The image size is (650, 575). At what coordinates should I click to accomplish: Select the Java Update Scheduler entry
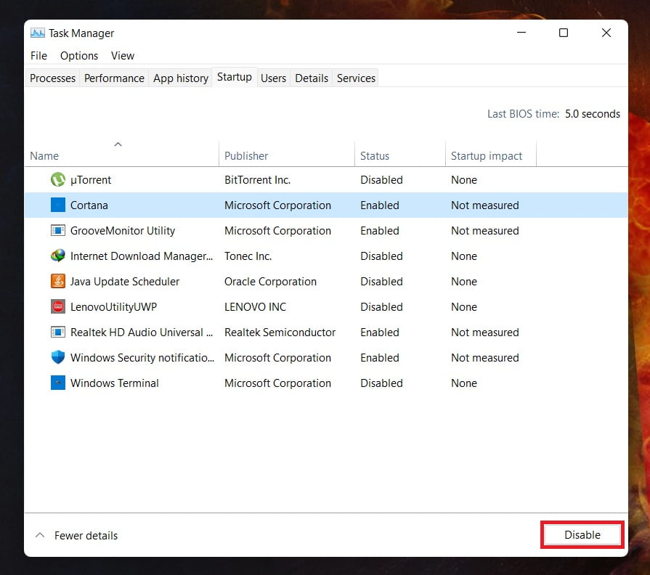click(x=125, y=282)
